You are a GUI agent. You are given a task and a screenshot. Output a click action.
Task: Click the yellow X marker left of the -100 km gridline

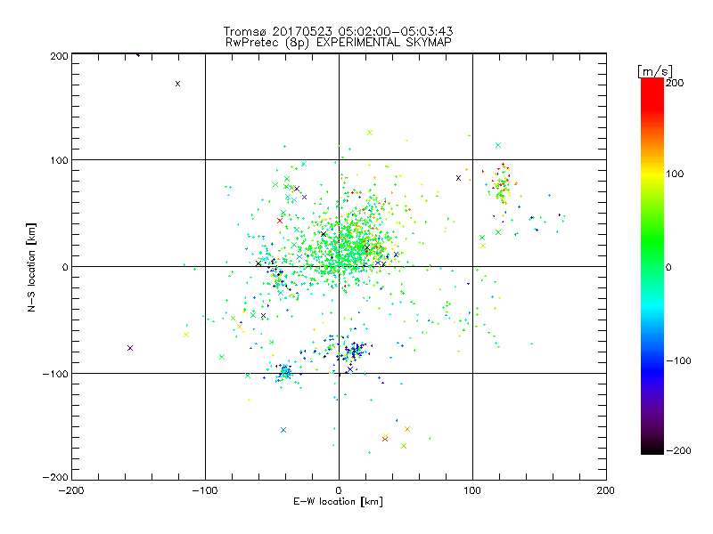[186, 335]
